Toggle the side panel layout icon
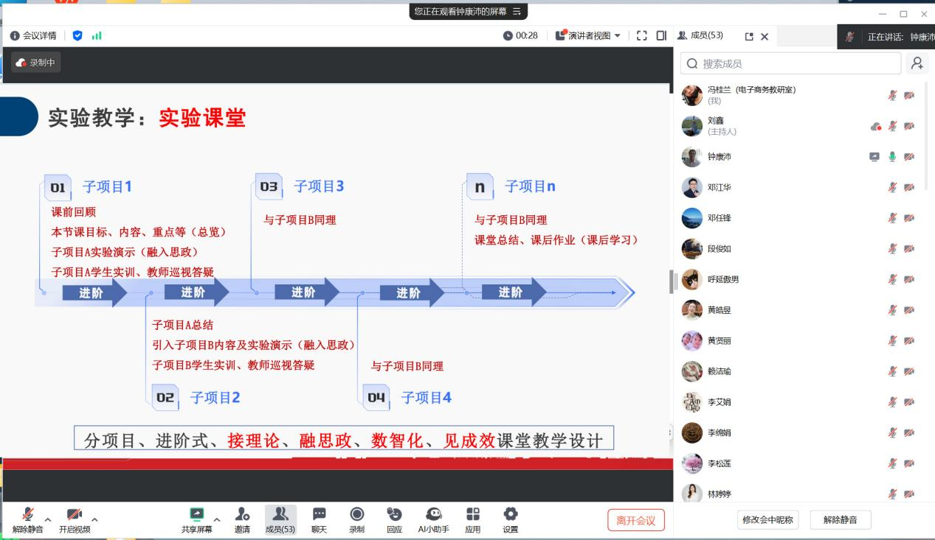 tap(660, 35)
